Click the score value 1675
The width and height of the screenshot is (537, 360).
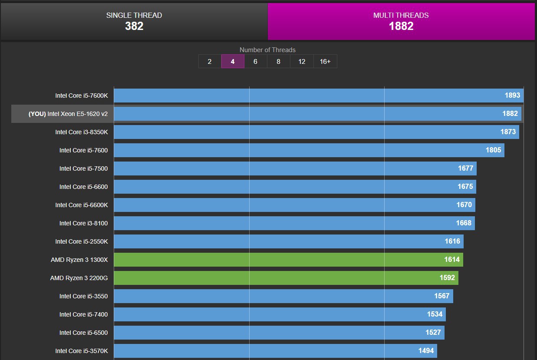click(465, 187)
